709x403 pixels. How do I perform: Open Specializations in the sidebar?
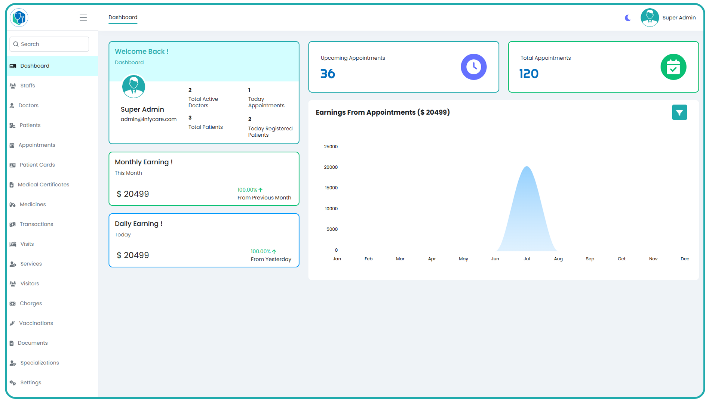(52, 363)
